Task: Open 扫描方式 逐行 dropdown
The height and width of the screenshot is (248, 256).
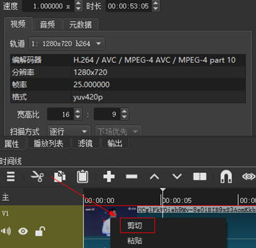Action: click(69, 132)
